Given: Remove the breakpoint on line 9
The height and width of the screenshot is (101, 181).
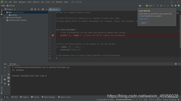Looking at the screenshot, I should click(53, 35).
